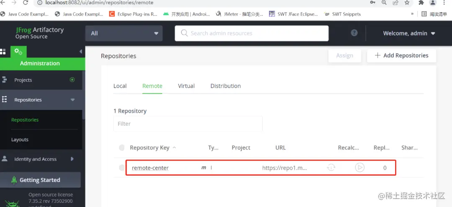Image resolution: width=452 pixels, height=207 pixels.
Task: Open the SWT Snippets bookmark
Action: (x=342, y=14)
